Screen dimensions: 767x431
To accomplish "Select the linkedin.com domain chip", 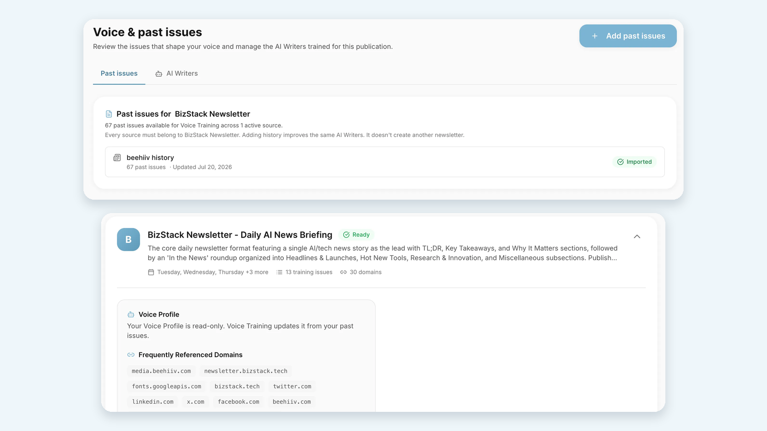I will [153, 402].
